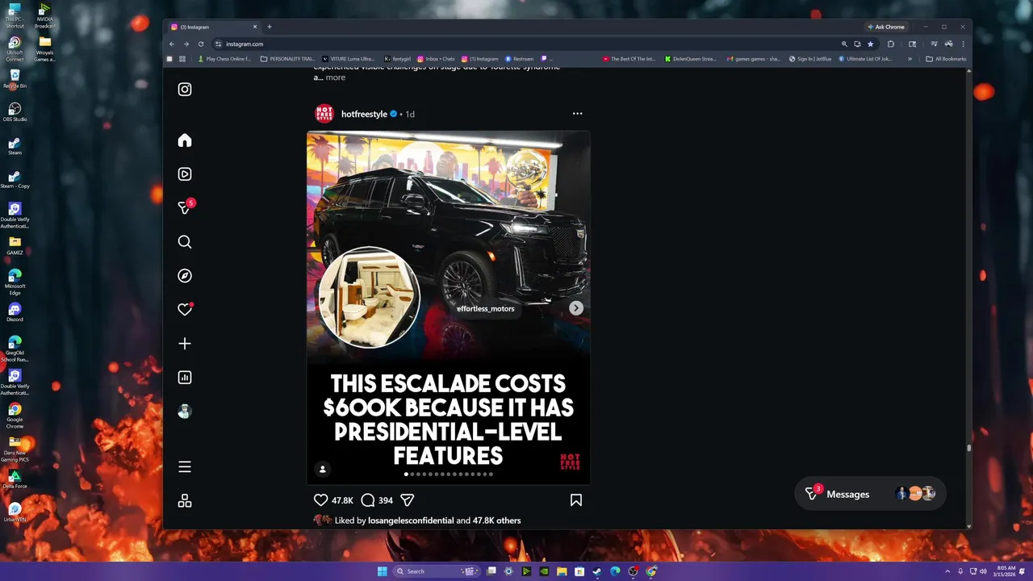This screenshot has height=581, width=1033.
Task: Open File Explorer from the taskbar
Action: [x=562, y=571]
